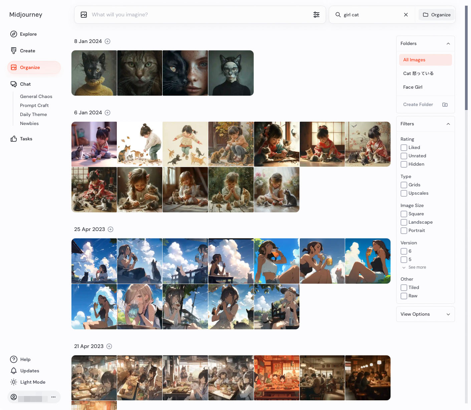The height and width of the screenshot is (410, 471).
Task: Click the Updates bell icon
Action: pyautogui.click(x=14, y=371)
